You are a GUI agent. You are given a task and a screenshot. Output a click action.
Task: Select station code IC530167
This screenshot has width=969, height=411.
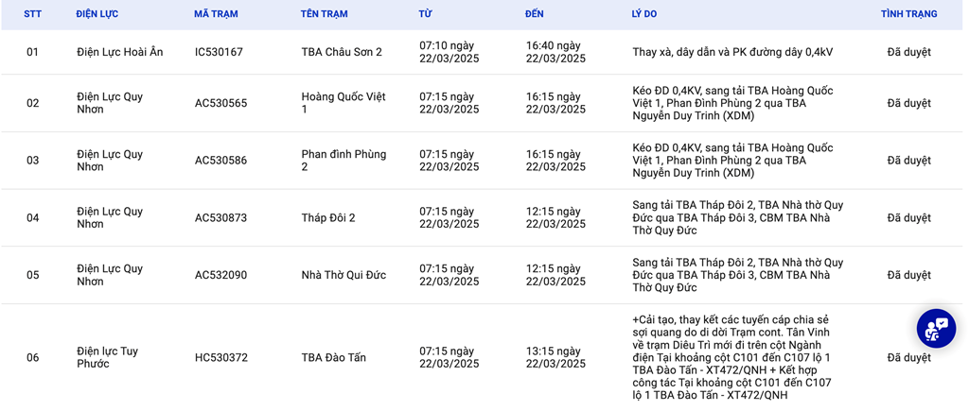219,52
